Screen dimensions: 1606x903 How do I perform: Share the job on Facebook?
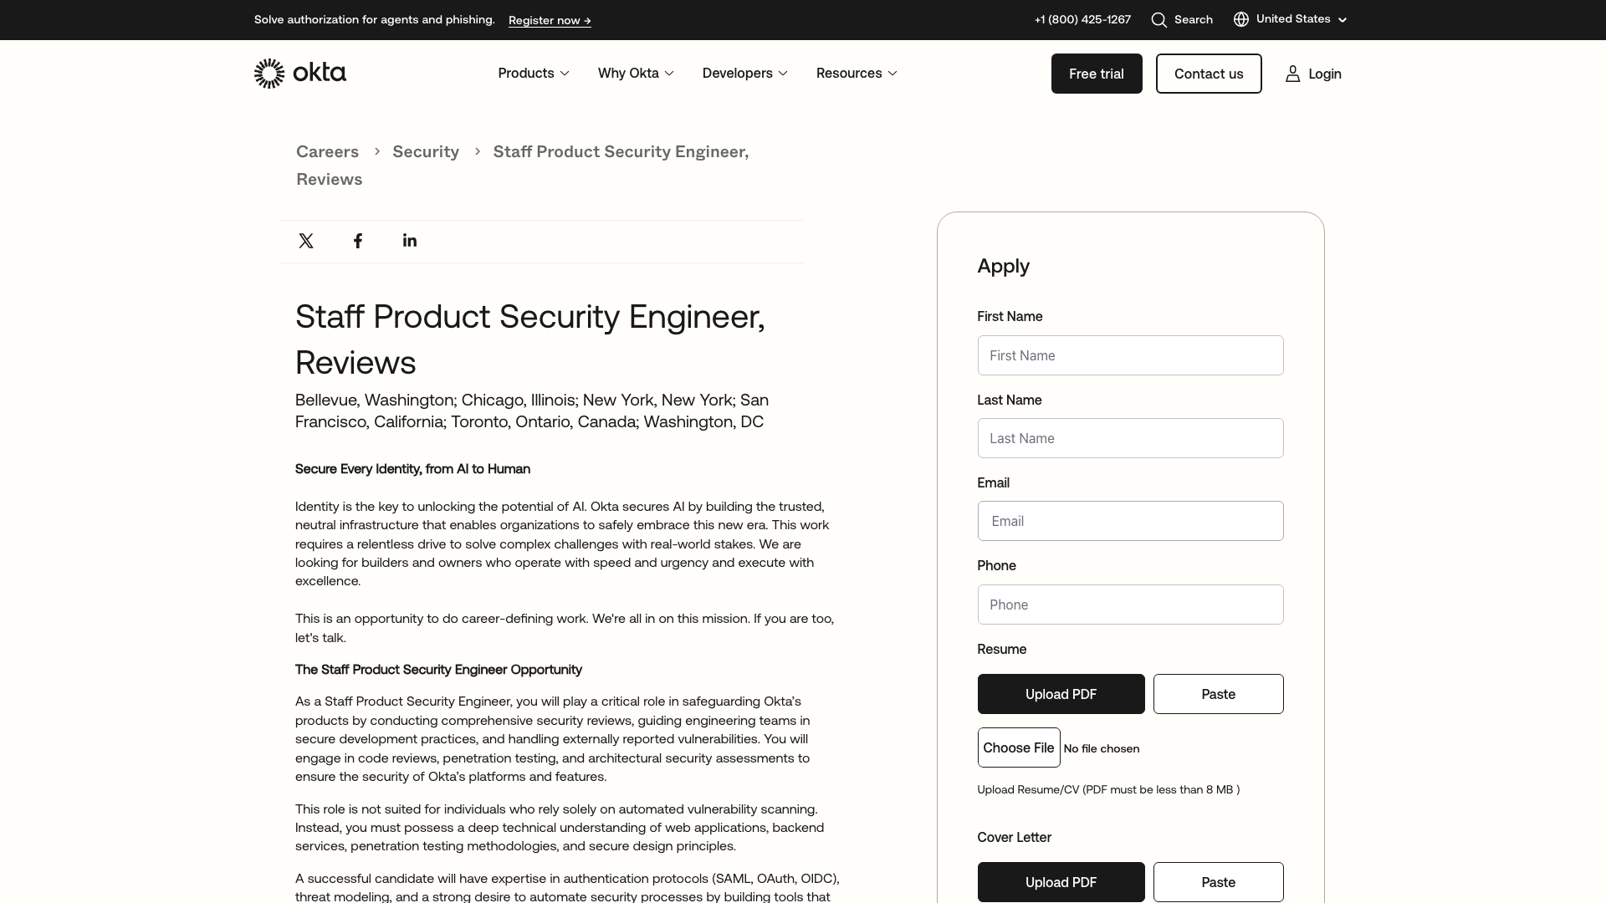358,241
